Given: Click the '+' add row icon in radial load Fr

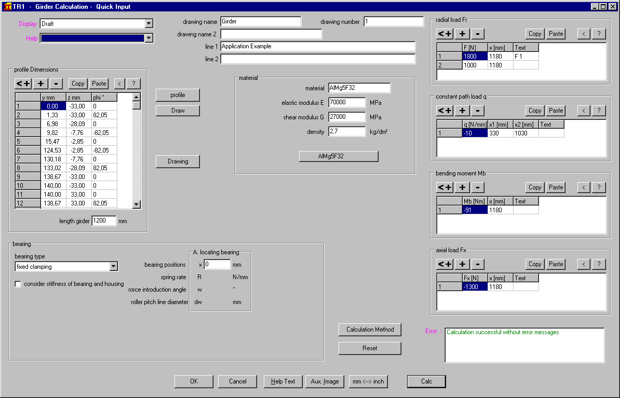Looking at the screenshot, I should click(462, 34).
